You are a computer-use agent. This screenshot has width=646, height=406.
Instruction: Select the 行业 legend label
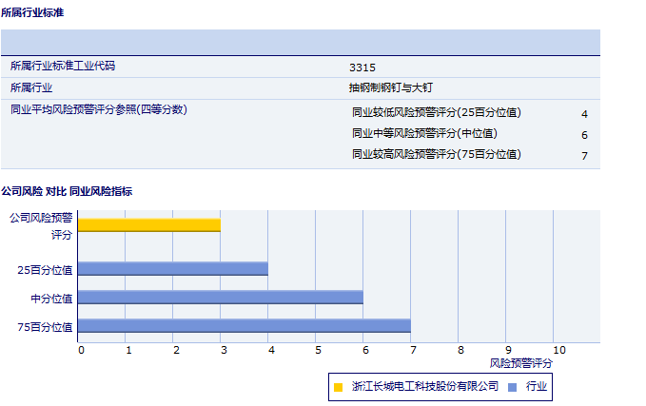click(x=537, y=386)
